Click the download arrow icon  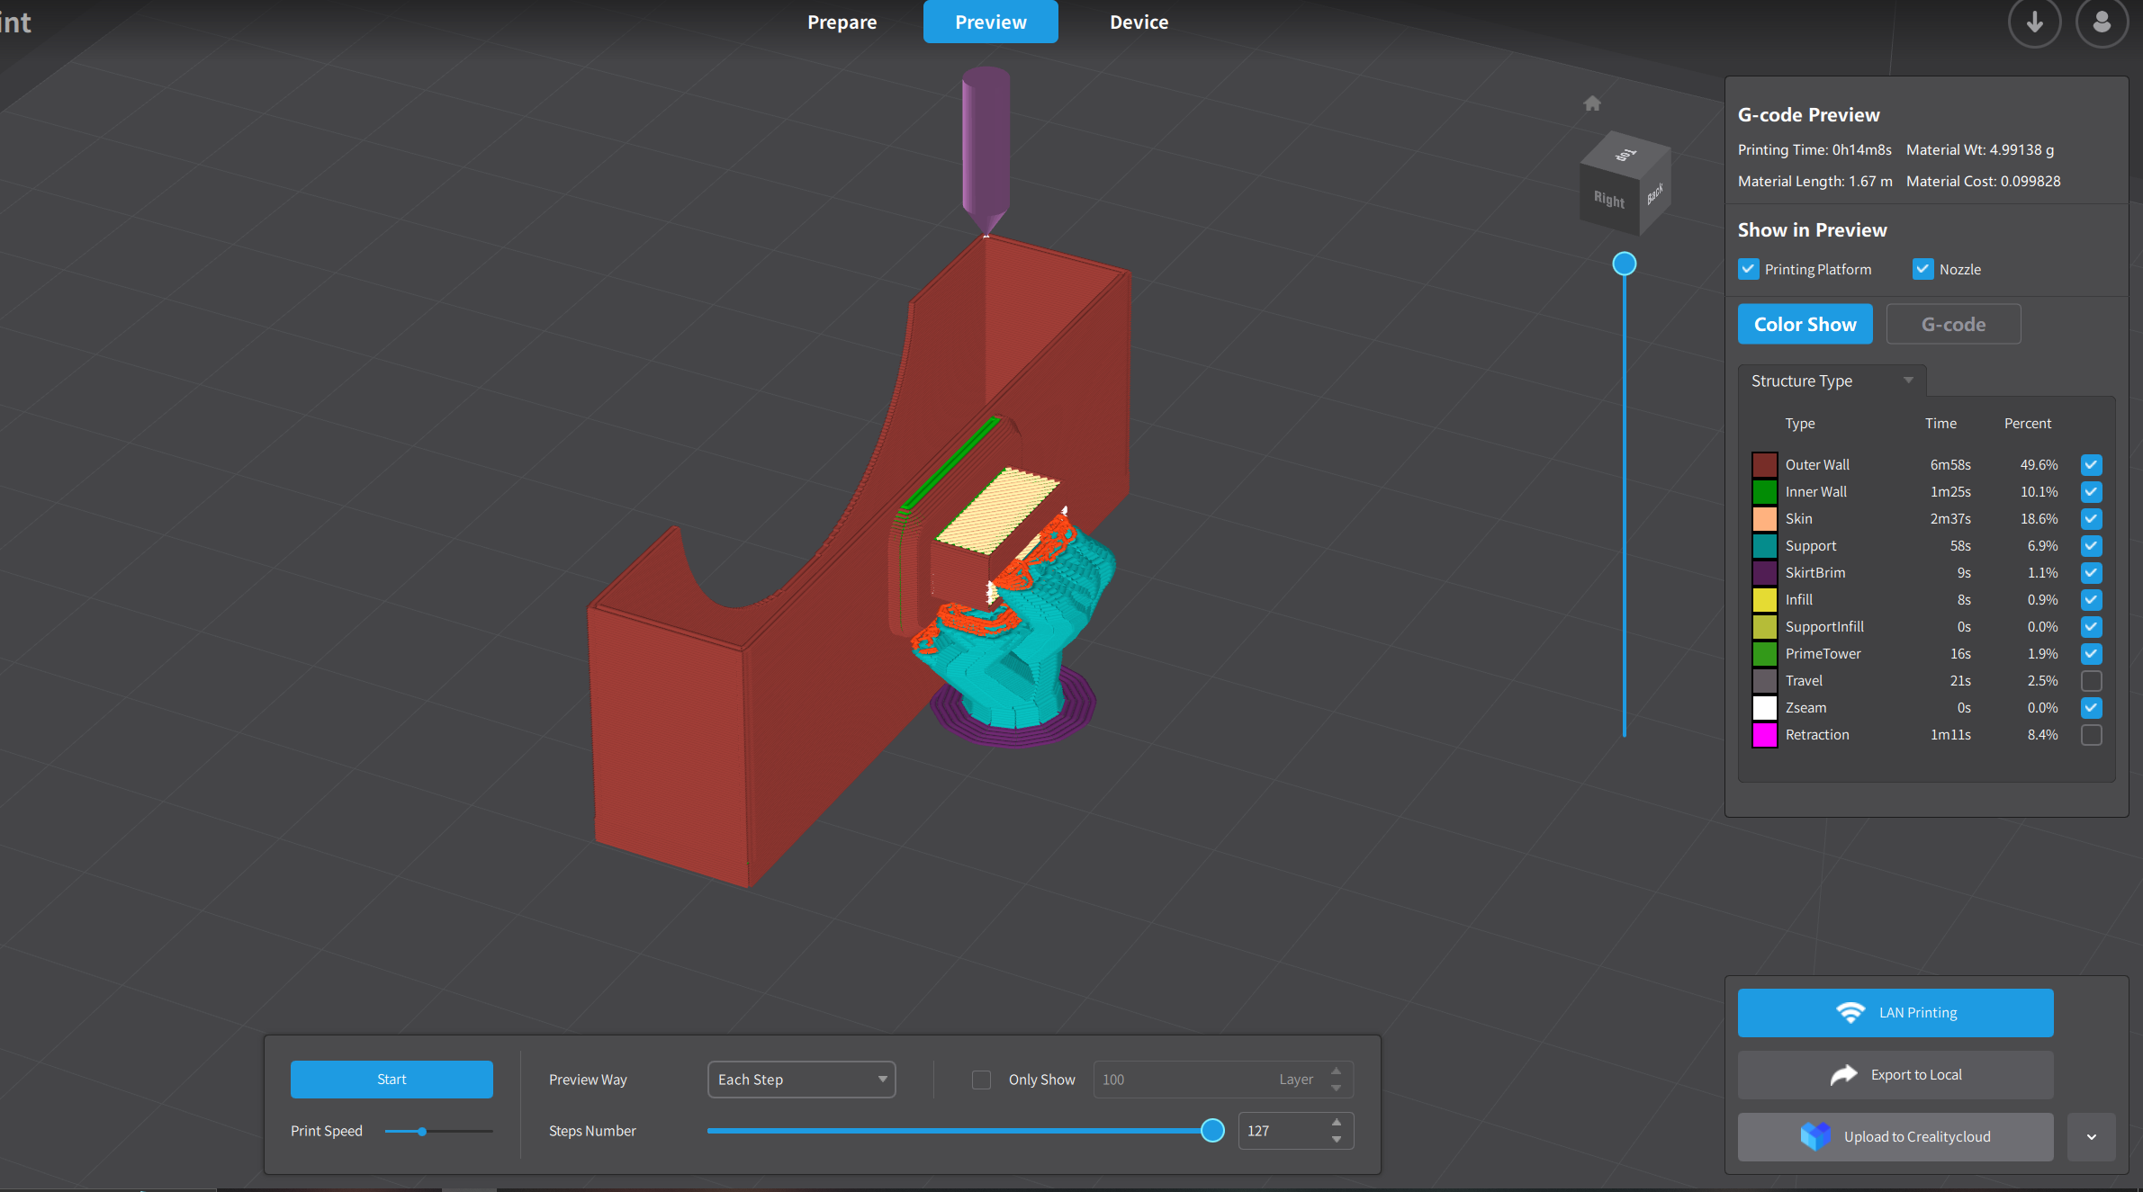[2034, 22]
